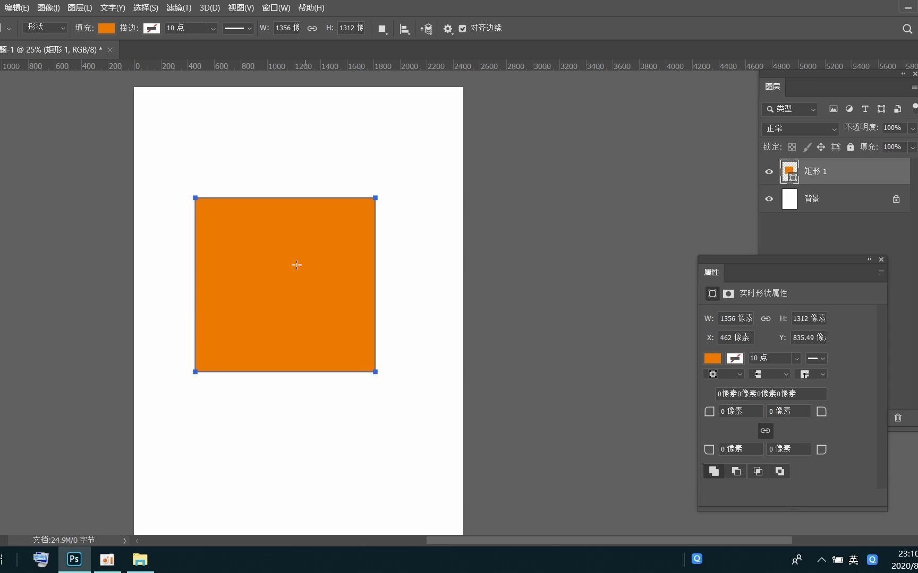Click orange fill swatch in Properties panel

[712, 359]
